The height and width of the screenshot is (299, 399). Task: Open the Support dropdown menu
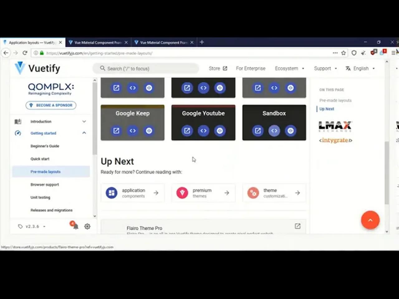click(325, 69)
